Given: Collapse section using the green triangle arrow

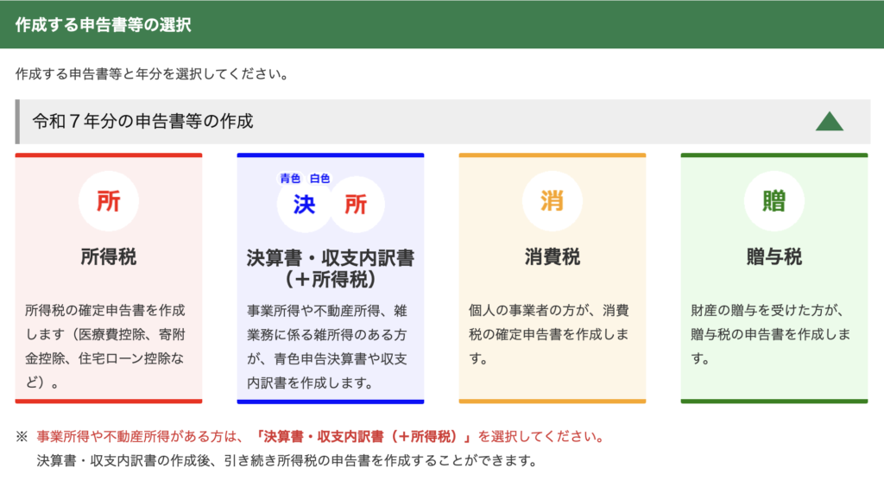Looking at the screenshot, I should coord(829,122).
